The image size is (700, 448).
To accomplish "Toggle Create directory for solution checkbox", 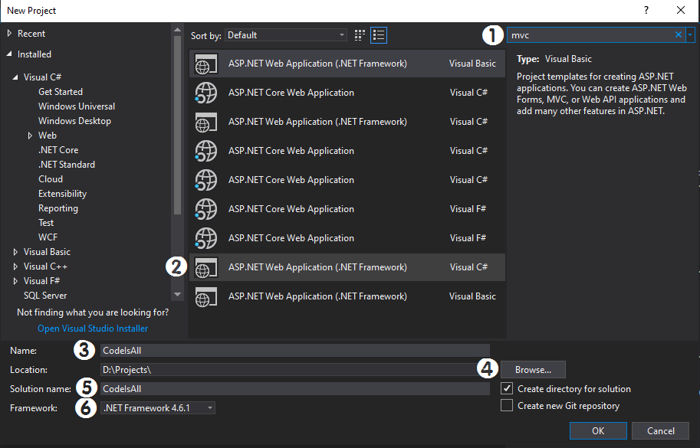I will (x=507, y=388).
